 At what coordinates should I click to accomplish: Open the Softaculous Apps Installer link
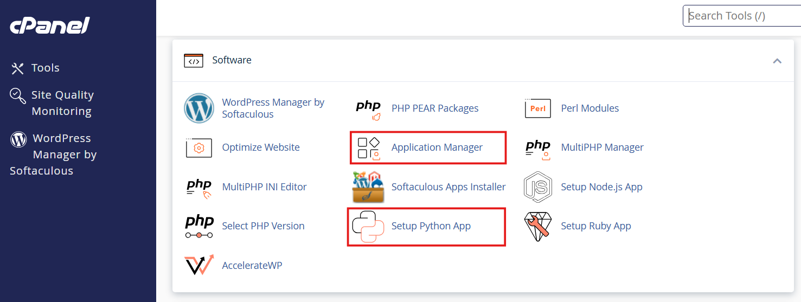[x=448, y=187]
